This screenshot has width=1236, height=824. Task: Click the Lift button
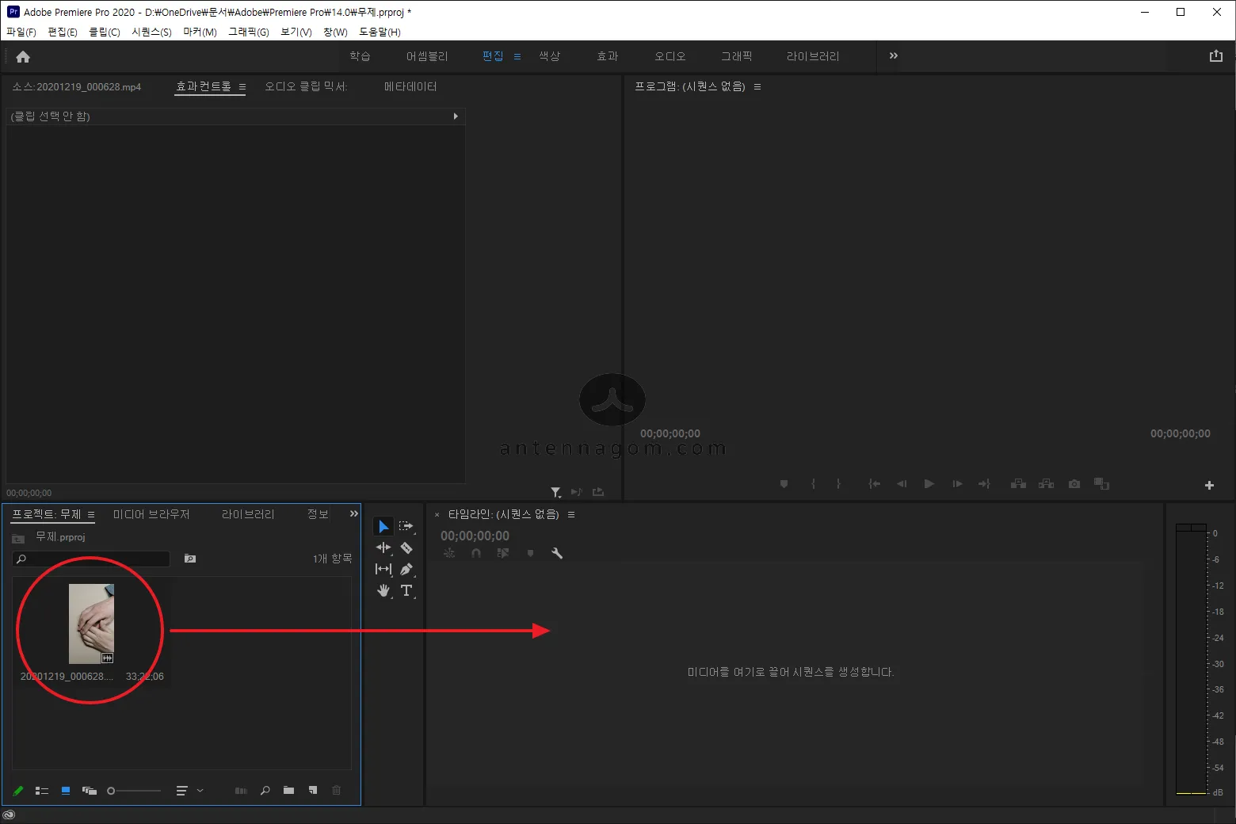click(1019, 484)
